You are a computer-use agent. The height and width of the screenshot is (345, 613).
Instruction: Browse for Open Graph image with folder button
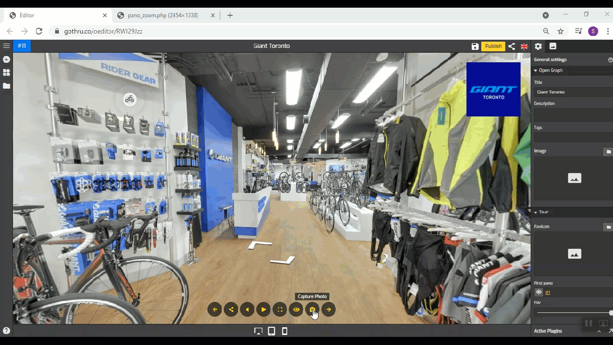[x=608, y=151]
